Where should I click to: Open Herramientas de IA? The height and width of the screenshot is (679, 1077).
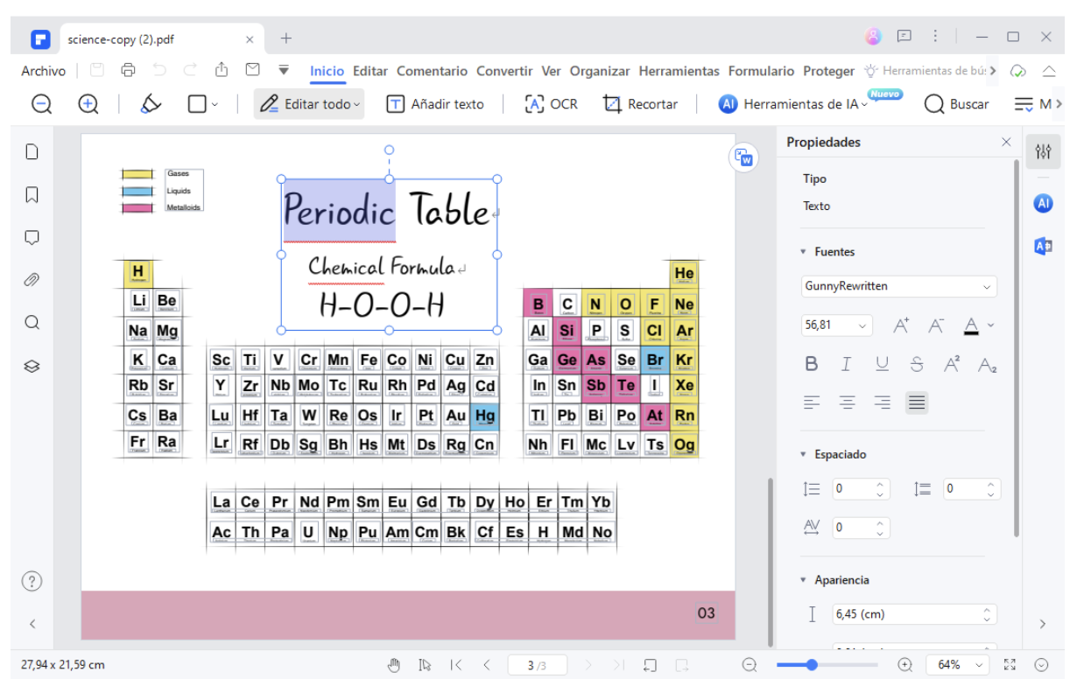coord(793,104)
